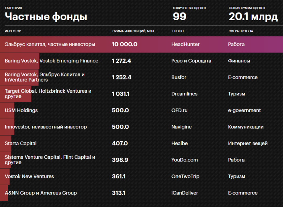Click the "Частные фонды" category heading
The height and width of the screenshot is (207, 283).
[x=46, y=17]
